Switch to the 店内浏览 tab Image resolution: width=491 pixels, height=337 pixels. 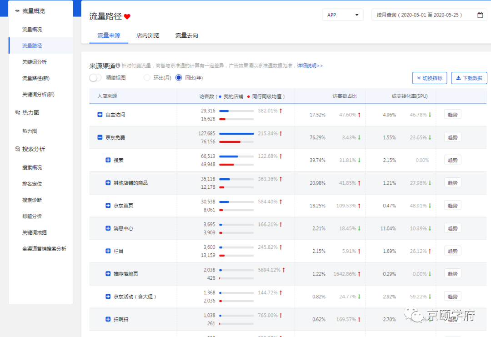point(147,35)
